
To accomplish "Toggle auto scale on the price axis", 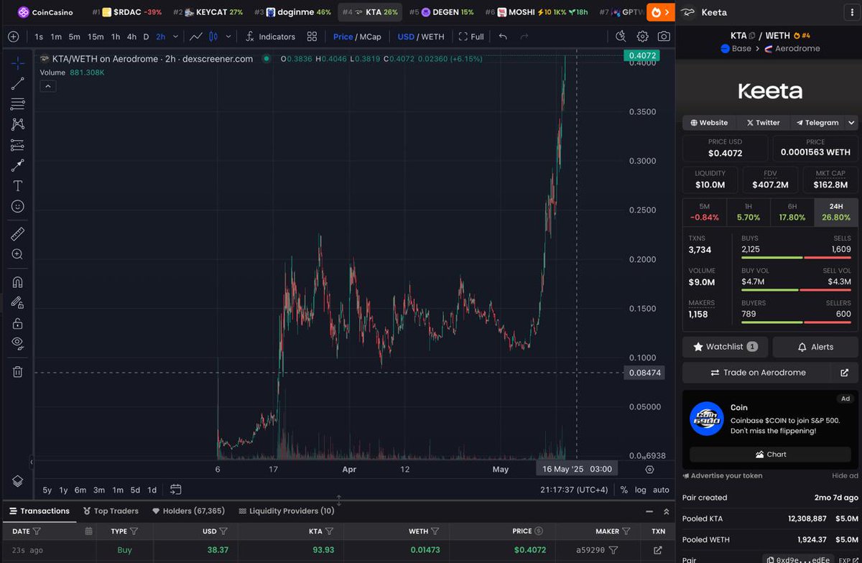I will [661, 490].
